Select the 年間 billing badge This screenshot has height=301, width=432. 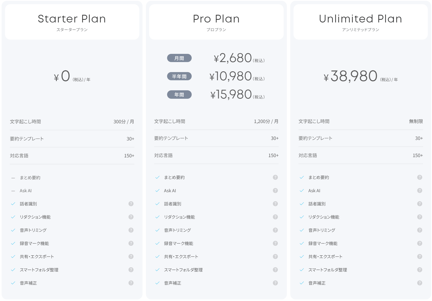pos(179,95)
